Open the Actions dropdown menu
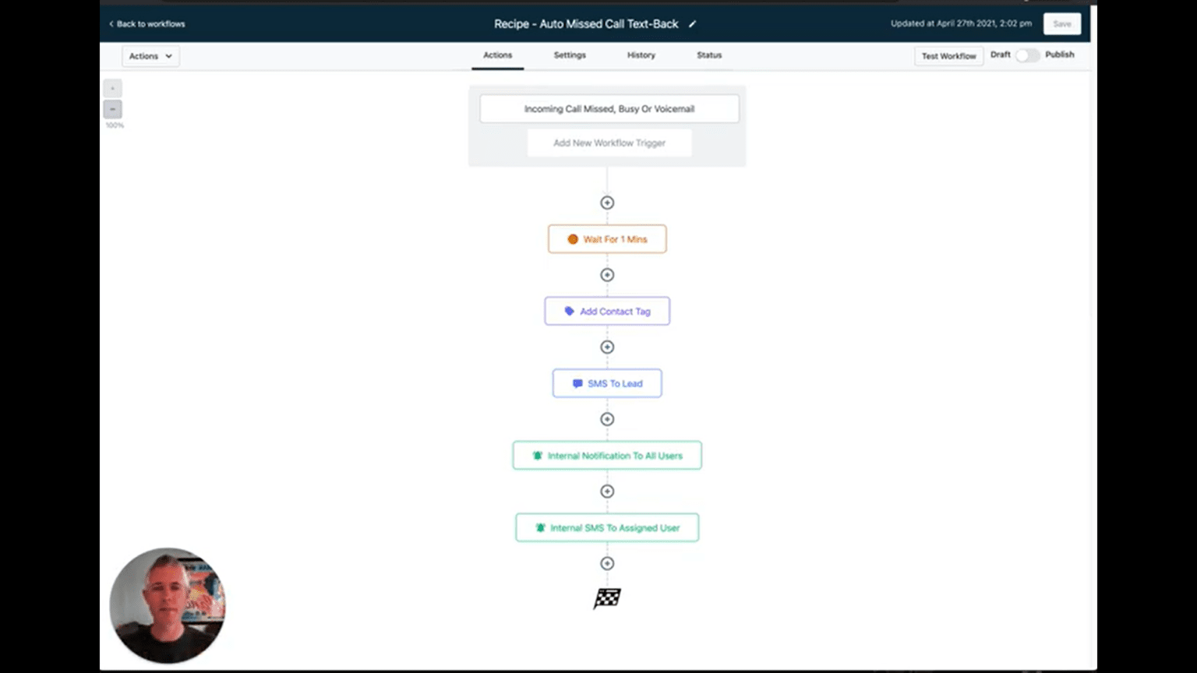Image resolution: width=1197 pixels, height=673 pixels. coord(150,55)
